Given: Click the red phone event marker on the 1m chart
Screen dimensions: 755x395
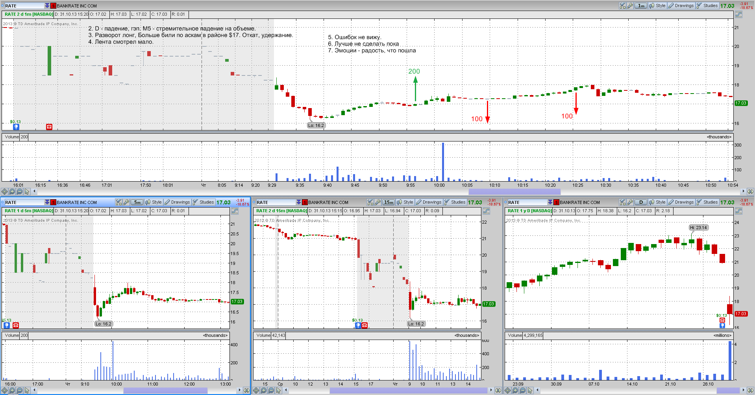Looking at the screenshot, I should [x=49, y=127].
